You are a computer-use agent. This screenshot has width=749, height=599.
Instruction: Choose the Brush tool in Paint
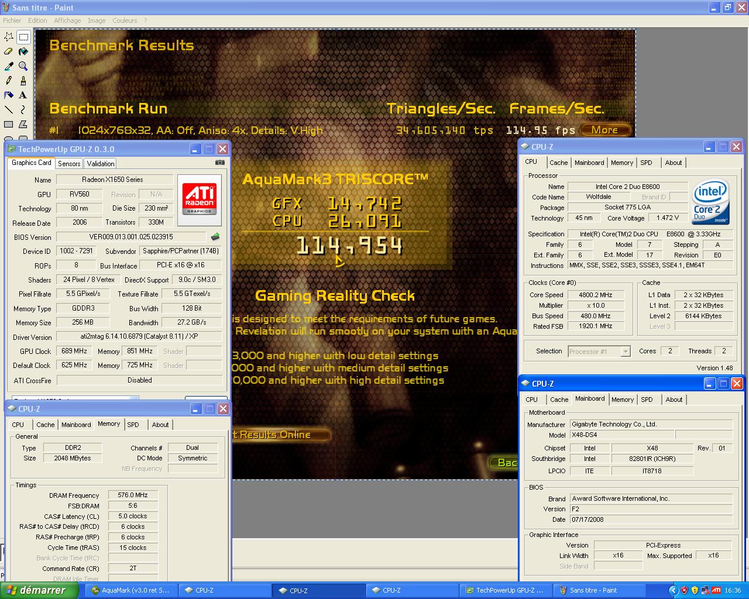(23, 81)
